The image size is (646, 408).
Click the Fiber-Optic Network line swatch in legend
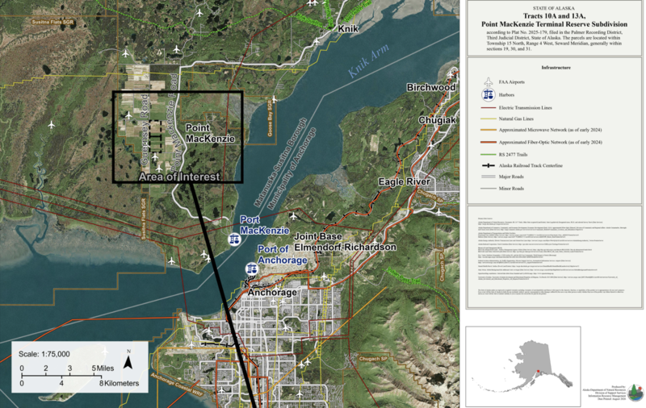click(x=489, y=142)
